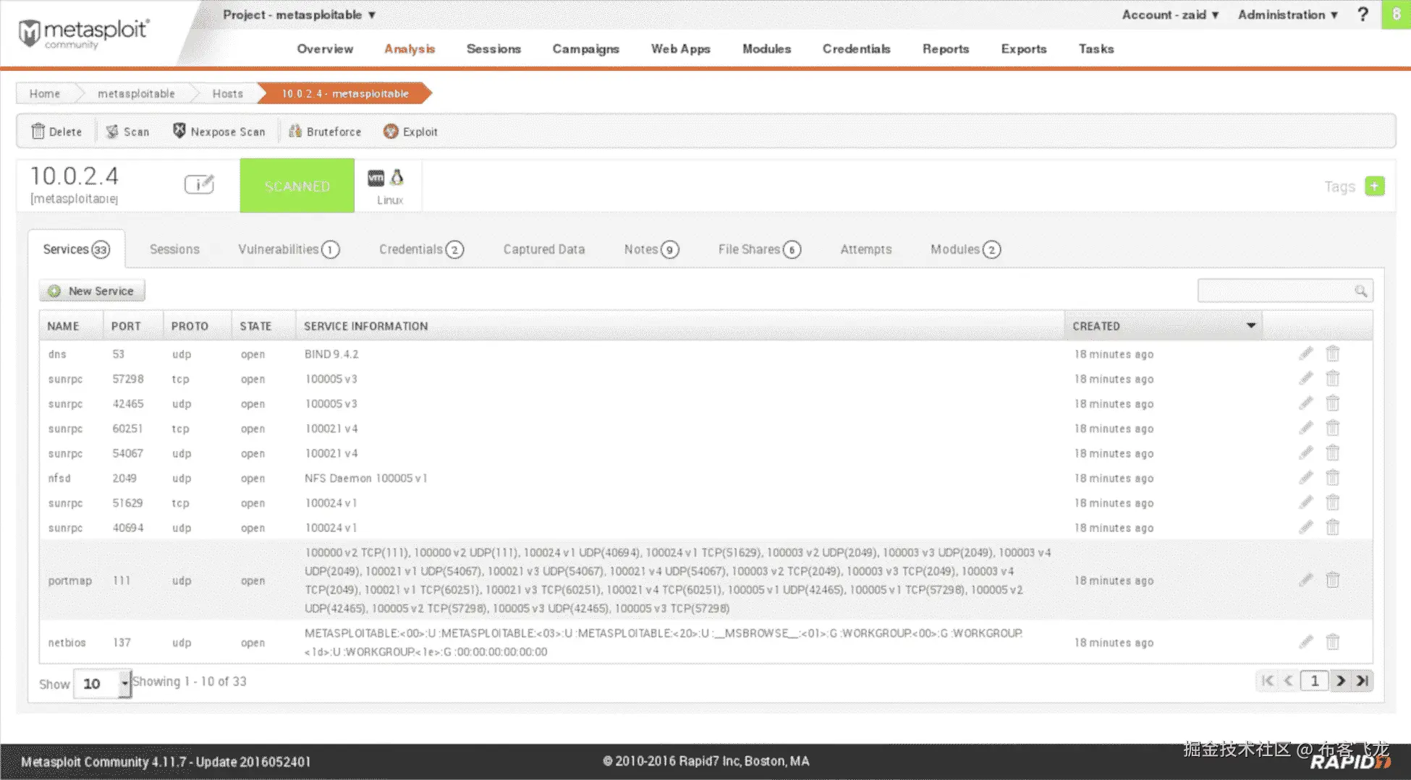Delete the netbios port 137 service

click(x=1333, y=642)
